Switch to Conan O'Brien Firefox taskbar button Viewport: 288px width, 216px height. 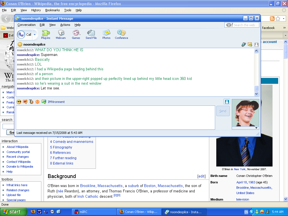click(x=139, y=212)
